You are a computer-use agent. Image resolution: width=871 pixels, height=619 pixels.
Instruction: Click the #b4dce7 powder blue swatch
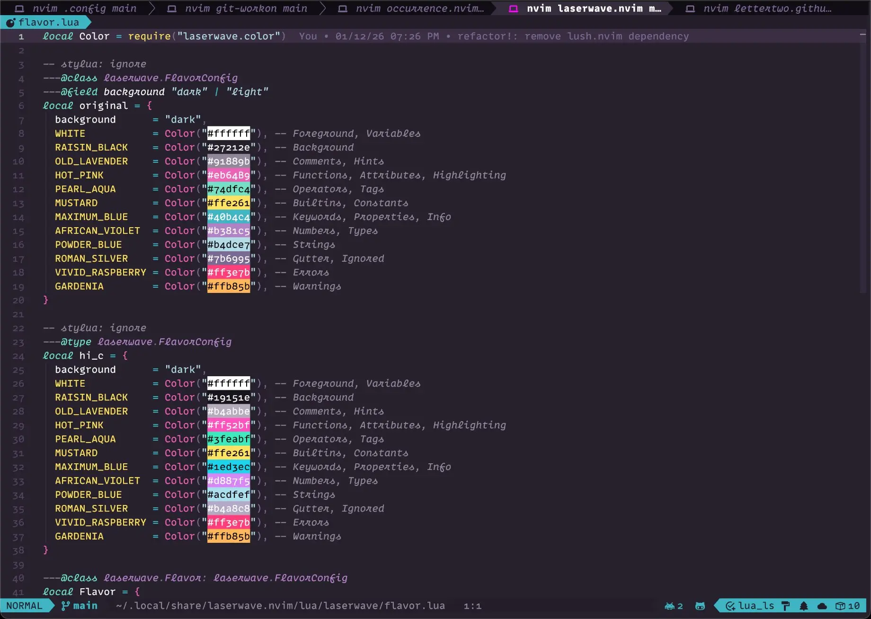point(229,245)
